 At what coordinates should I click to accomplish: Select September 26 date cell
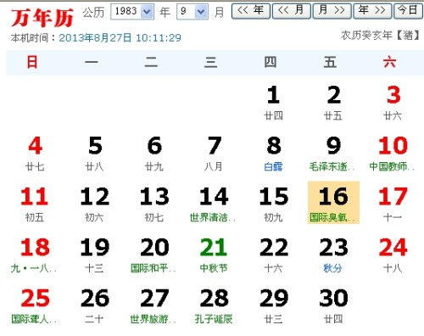point(94,305)
